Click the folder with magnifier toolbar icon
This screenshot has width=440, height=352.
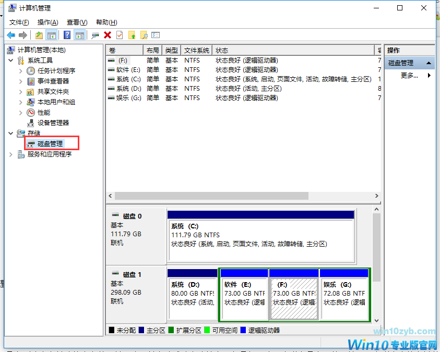pos(144,35)
